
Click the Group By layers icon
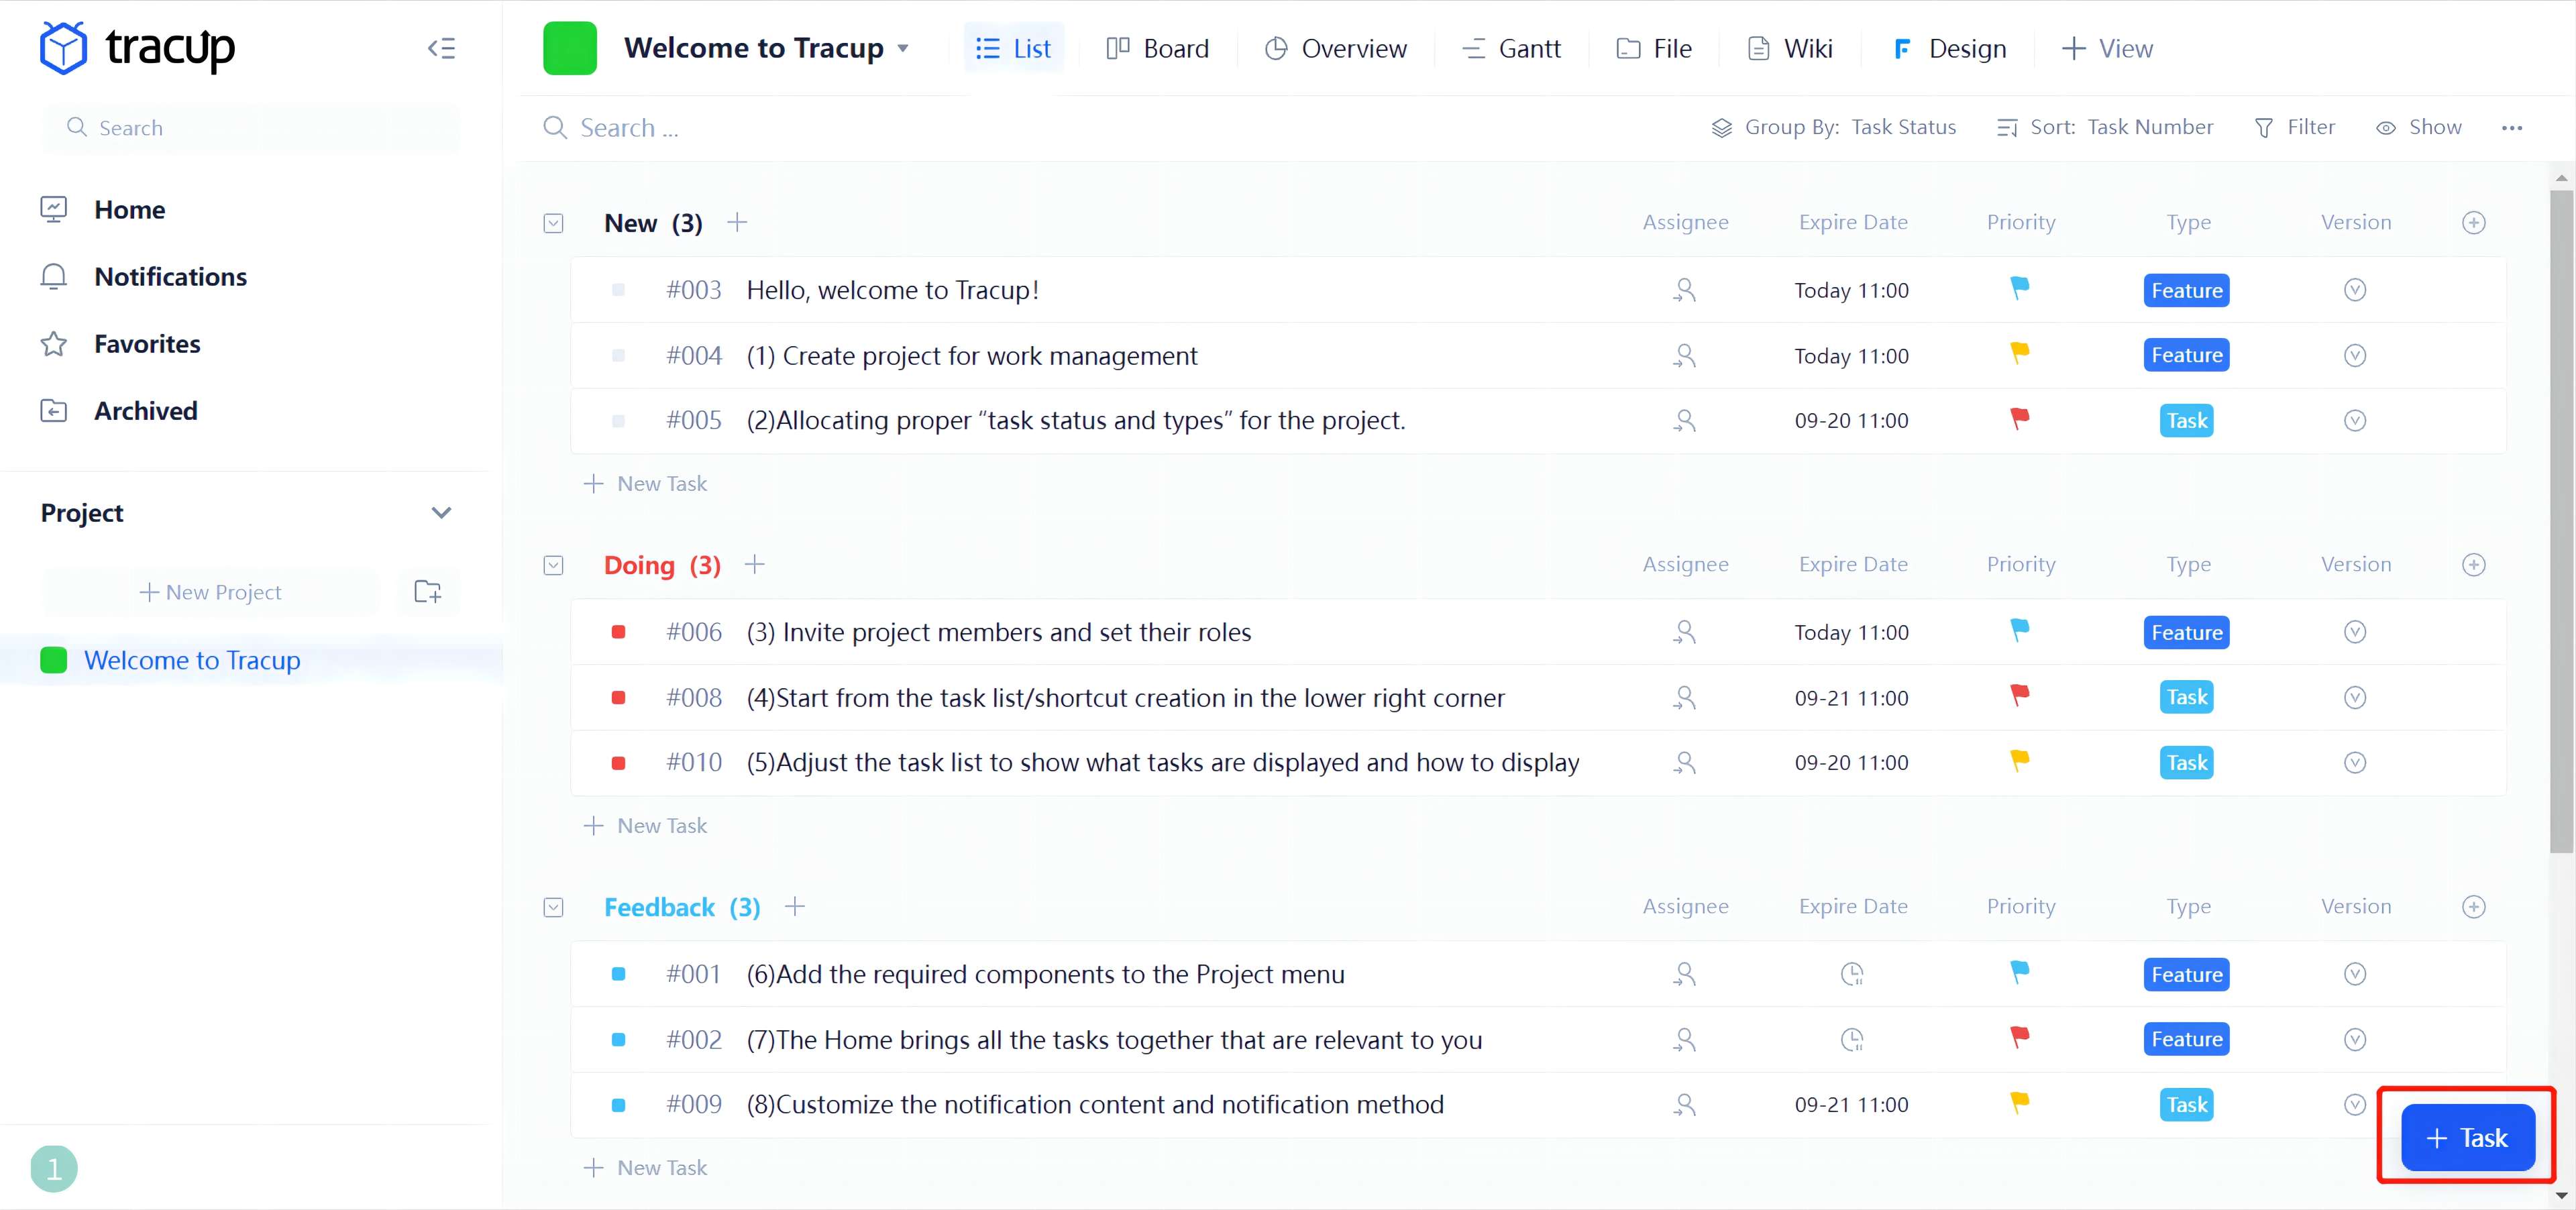pyautogui.click(x=1722, y=127)
